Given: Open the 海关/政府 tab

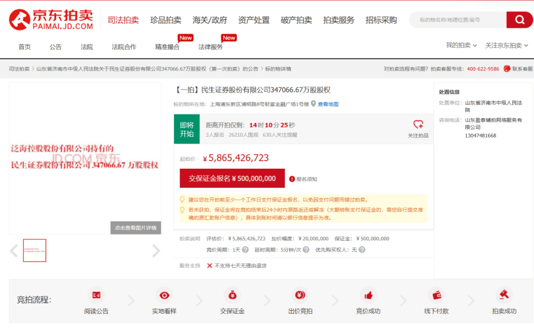Looking at the screenshot, I should tap(210, 20).
